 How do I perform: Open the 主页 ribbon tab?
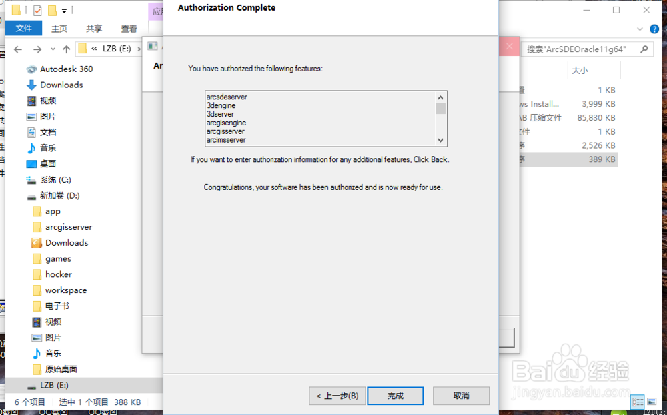(x=59, y=29)
